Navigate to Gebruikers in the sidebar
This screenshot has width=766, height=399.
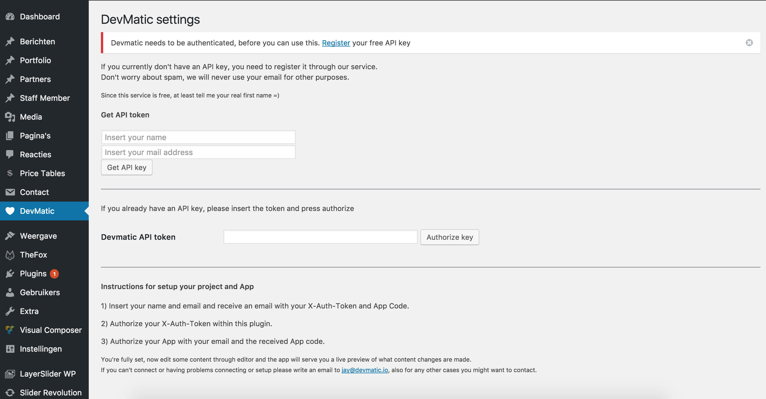40,292
